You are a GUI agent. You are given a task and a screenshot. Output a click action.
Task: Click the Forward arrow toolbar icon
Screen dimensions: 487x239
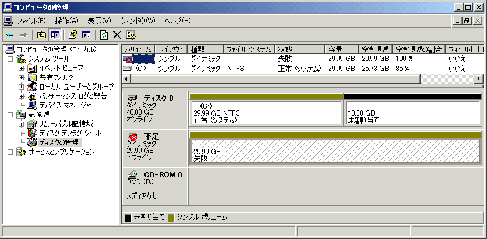pyautogui.click(x=23, y=35)
